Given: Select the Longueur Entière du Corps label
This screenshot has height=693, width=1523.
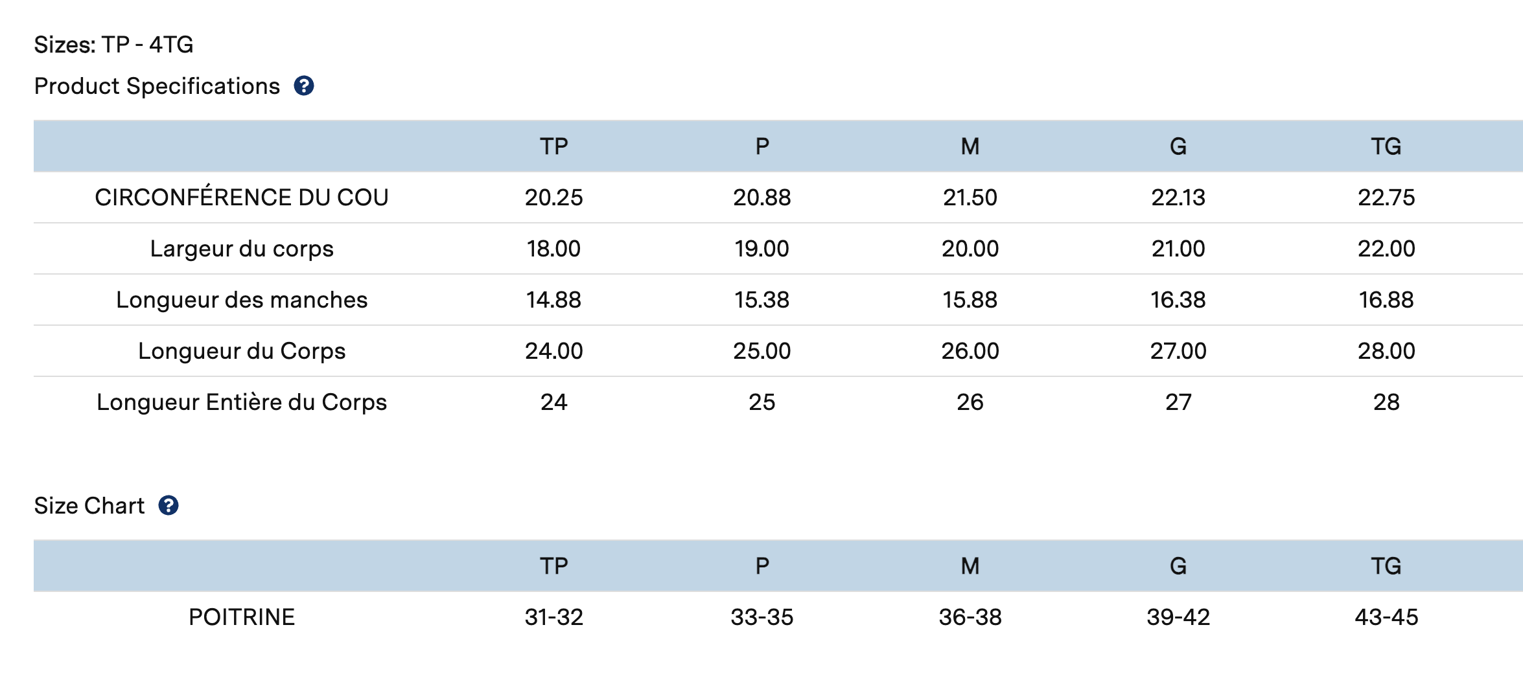Looking at the screenshot, I should [x=242, y=402].
